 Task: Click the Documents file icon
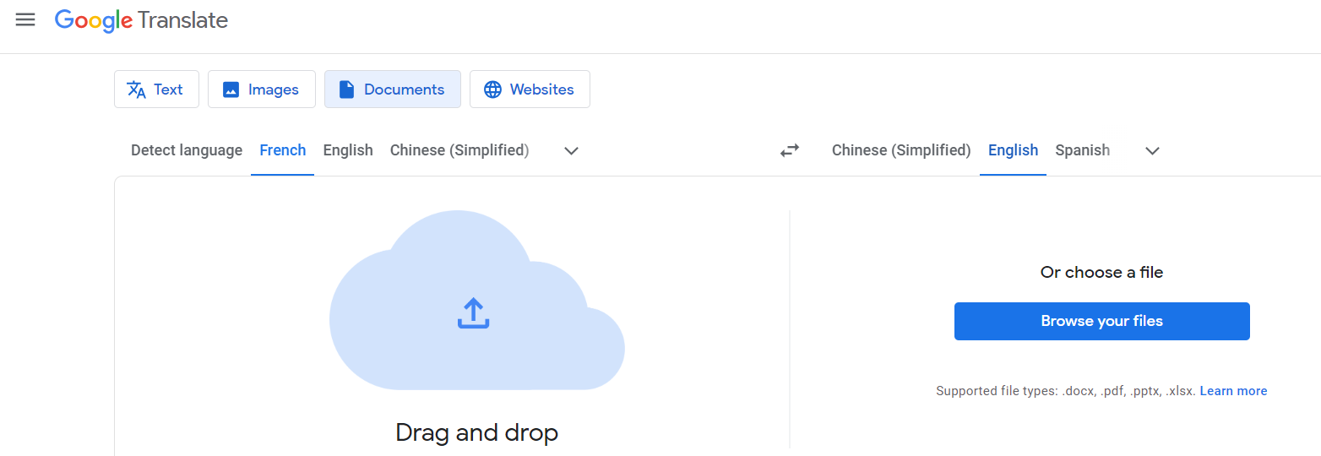(345, 90)
